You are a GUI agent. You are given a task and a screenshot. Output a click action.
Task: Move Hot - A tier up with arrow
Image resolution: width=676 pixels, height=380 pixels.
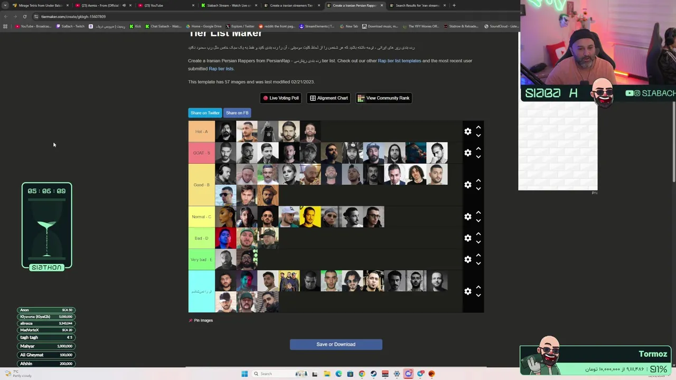(x=478, y=127)
